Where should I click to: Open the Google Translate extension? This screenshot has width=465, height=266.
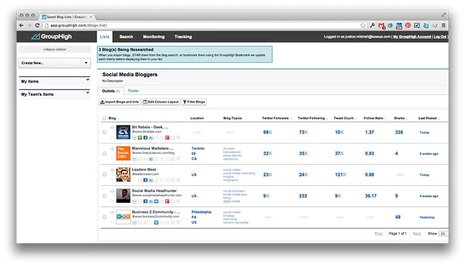(x=426, y=26)
